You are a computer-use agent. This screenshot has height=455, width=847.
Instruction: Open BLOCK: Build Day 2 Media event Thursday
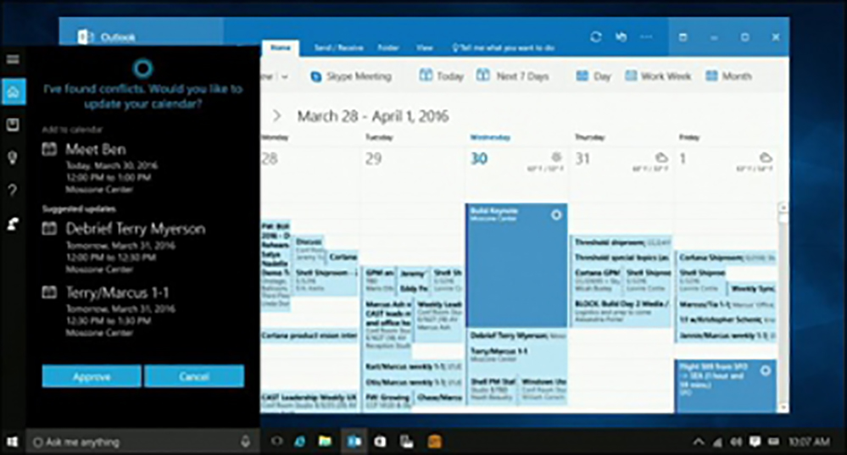pyautogui.click(x=621, y=311)
